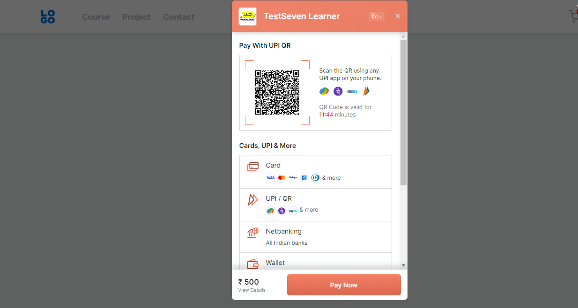
Task: Click the PhonePe icon beside QR code
Action: (x=338, y=91)
